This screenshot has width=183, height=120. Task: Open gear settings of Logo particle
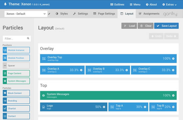coord(104,107)
